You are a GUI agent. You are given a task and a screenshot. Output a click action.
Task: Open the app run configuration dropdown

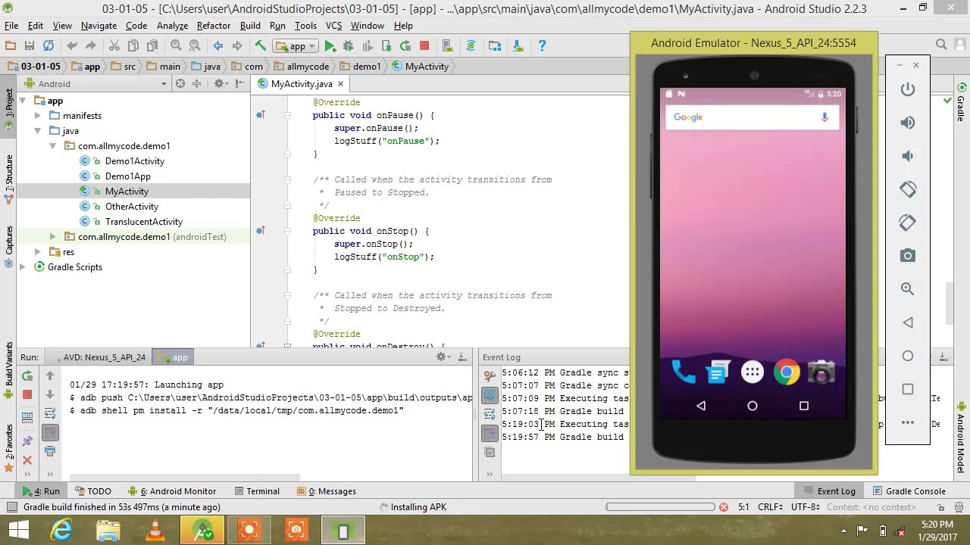[x=297, y=46]
